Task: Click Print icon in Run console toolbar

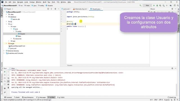Action: click(8, 84)
